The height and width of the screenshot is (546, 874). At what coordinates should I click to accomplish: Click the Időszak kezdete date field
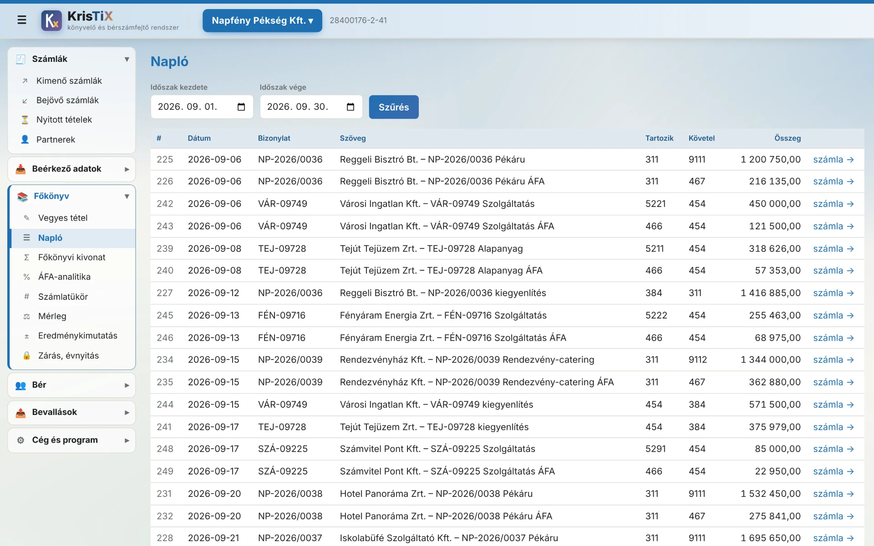click(x=202, y=107)
